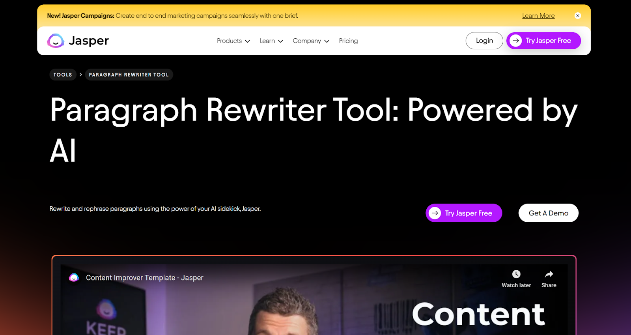Image resolution: width=631 pixels, height=335 pixels.
Task: Click the video Share arrow icon
Action: tap(549, 274)
